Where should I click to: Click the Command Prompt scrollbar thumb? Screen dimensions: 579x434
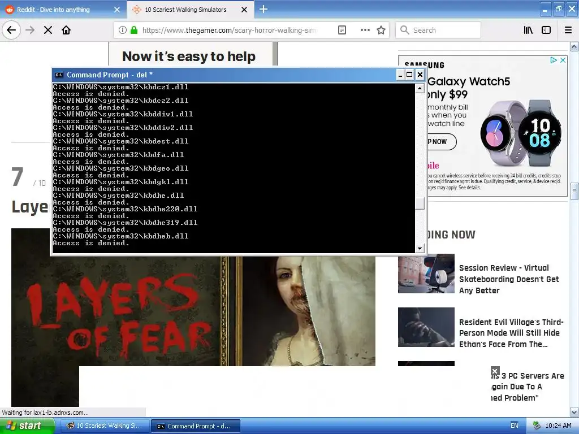pyautogui.click(x=420, y=203)
